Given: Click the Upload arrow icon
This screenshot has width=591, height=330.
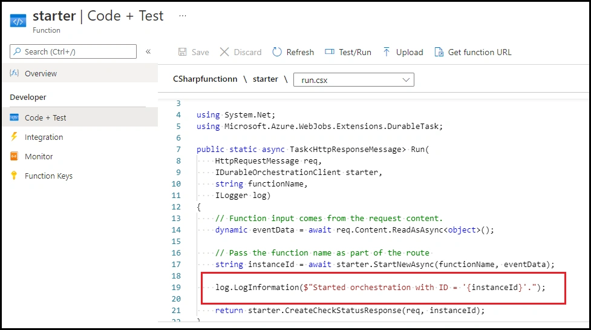Looking at the screenshot, I should pyautogui.click(x=387, y=51).
